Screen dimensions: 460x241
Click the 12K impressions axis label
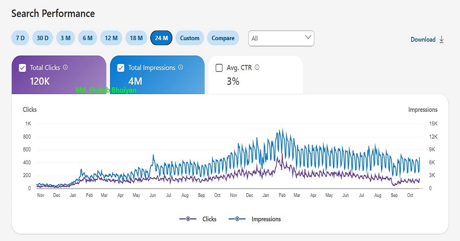[x=433, y=137]
